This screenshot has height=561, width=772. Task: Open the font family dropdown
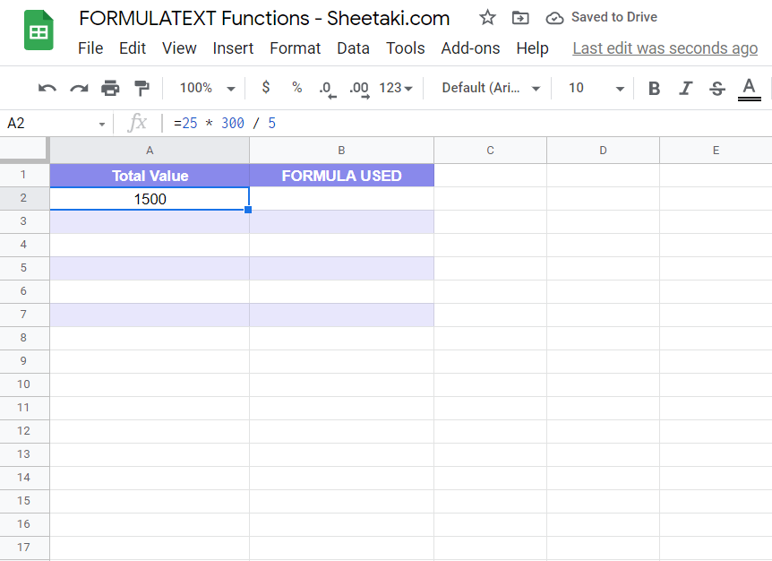coord(488,88)
